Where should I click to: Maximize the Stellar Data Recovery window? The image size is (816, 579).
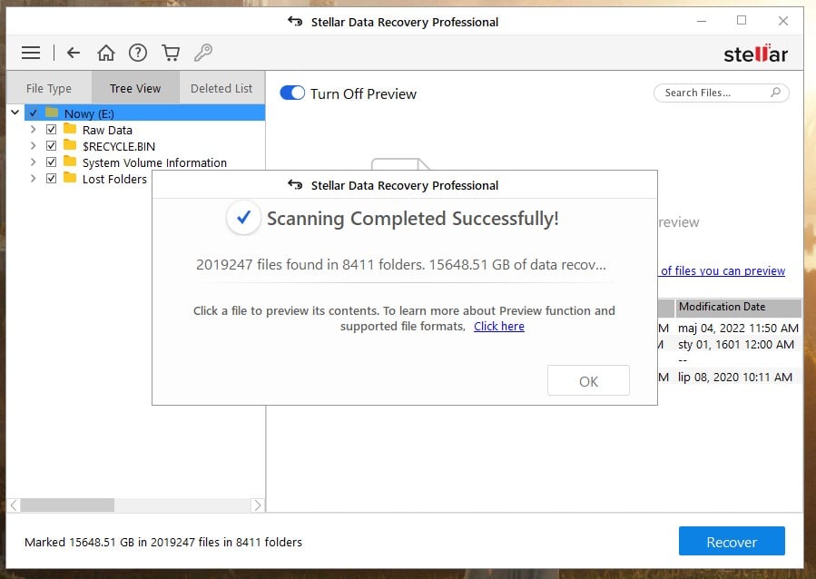click(742, 20)
